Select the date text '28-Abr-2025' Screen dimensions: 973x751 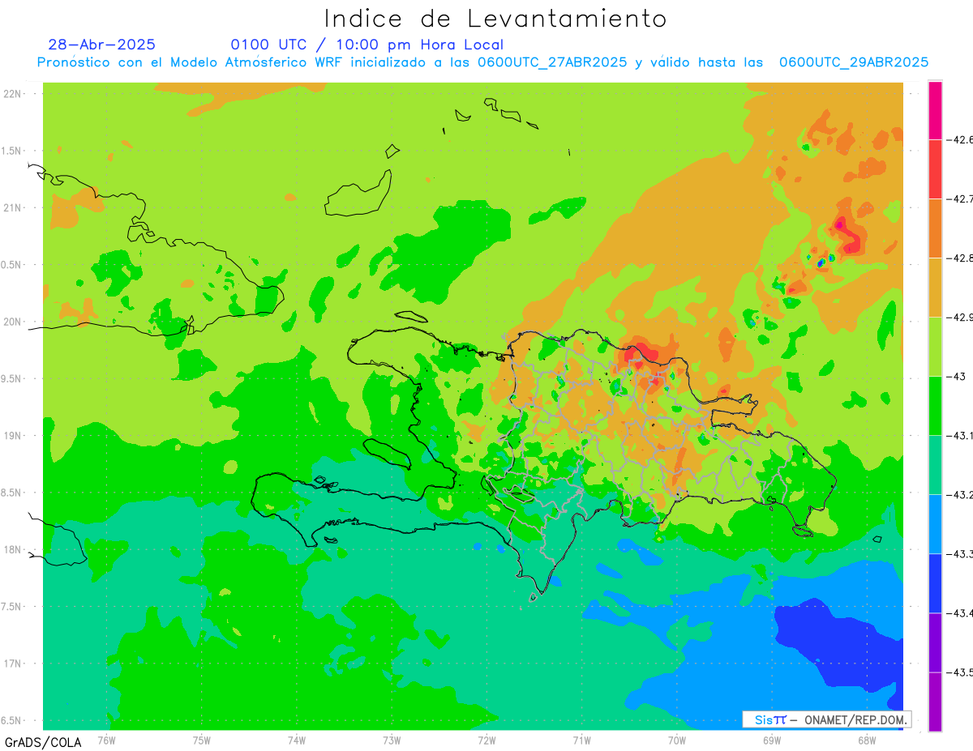pos(102,45)
